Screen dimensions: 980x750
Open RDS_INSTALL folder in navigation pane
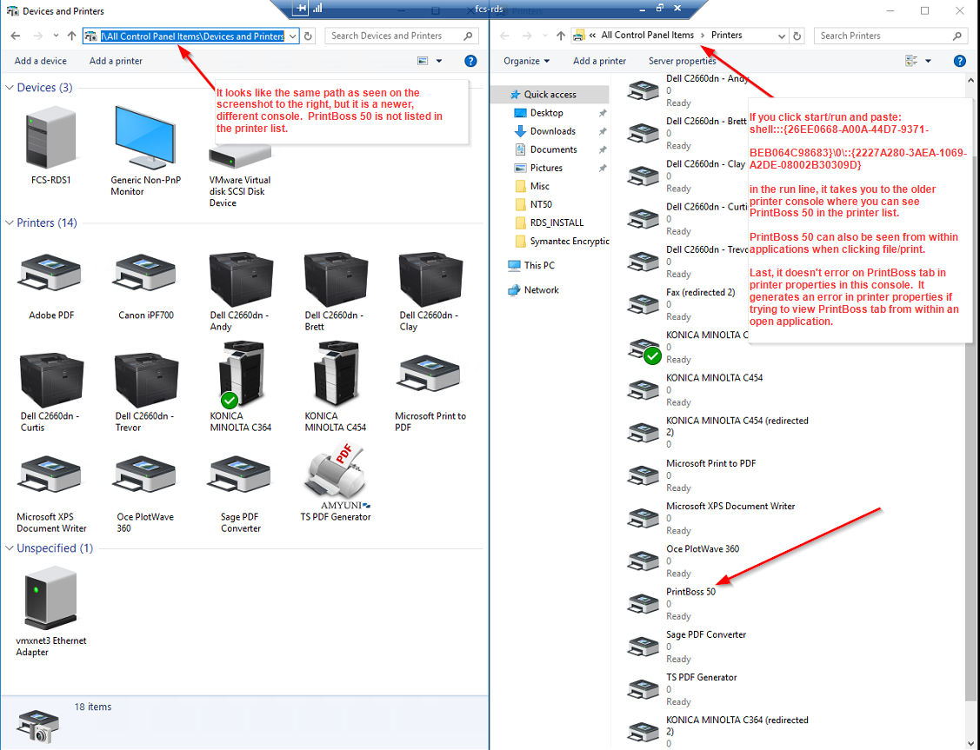click(557, 223)
